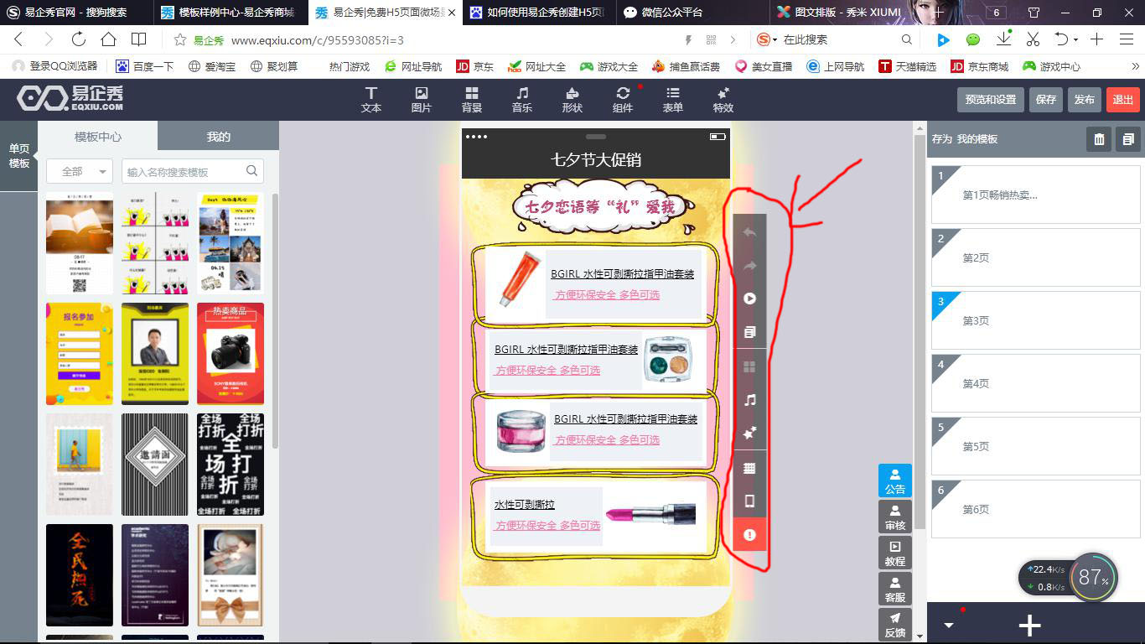Click the template name search field
The image size is (1145, 644).
pyautogui.click(x=184, y=172)
